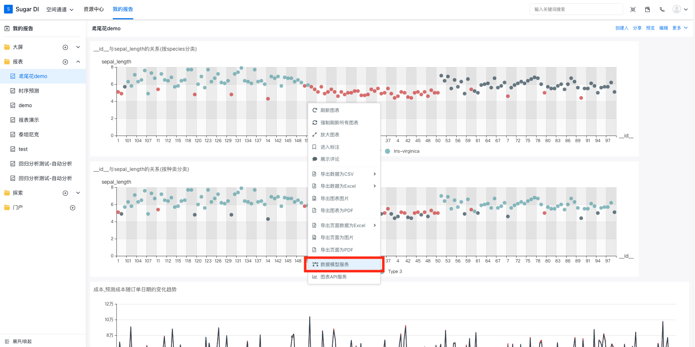This screenshot has height=347, width=695.
Task: Click the 创建人 link
Action: 622,28
